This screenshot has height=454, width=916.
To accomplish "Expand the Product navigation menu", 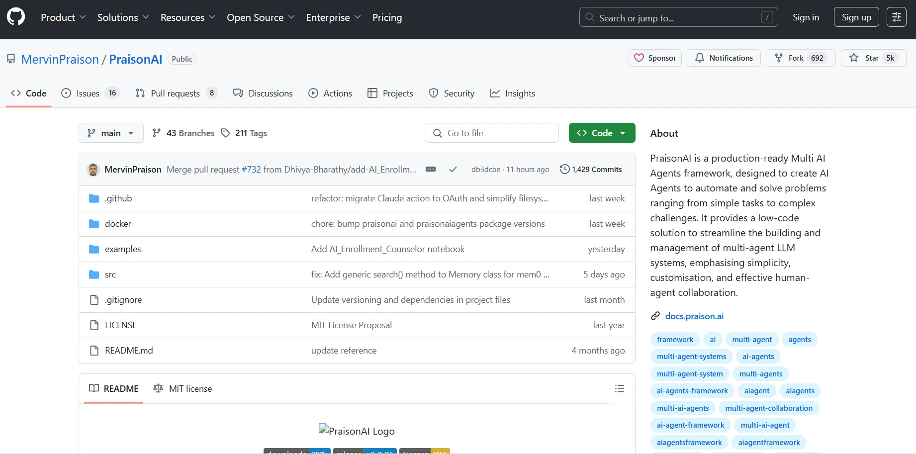I will (x=63, y=17).
